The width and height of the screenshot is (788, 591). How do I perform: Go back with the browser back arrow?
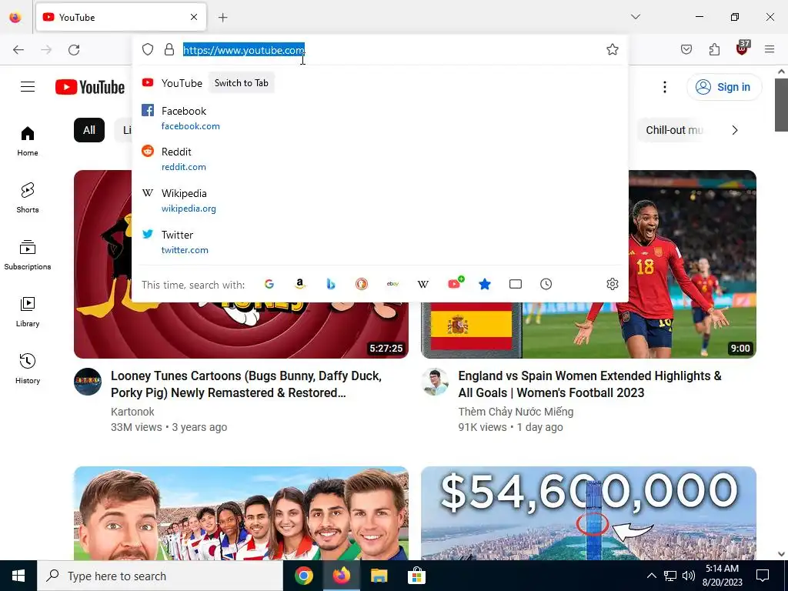click(x=18, y=50)
